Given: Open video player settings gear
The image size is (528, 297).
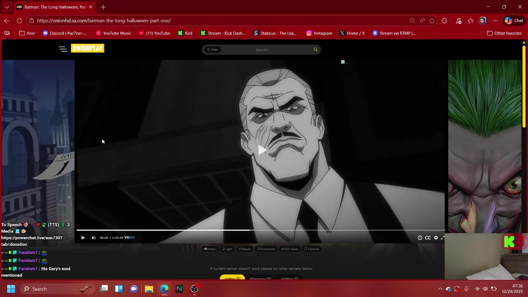Looking at the screenshot, I should pyautogui.click(x=436, y=238).
